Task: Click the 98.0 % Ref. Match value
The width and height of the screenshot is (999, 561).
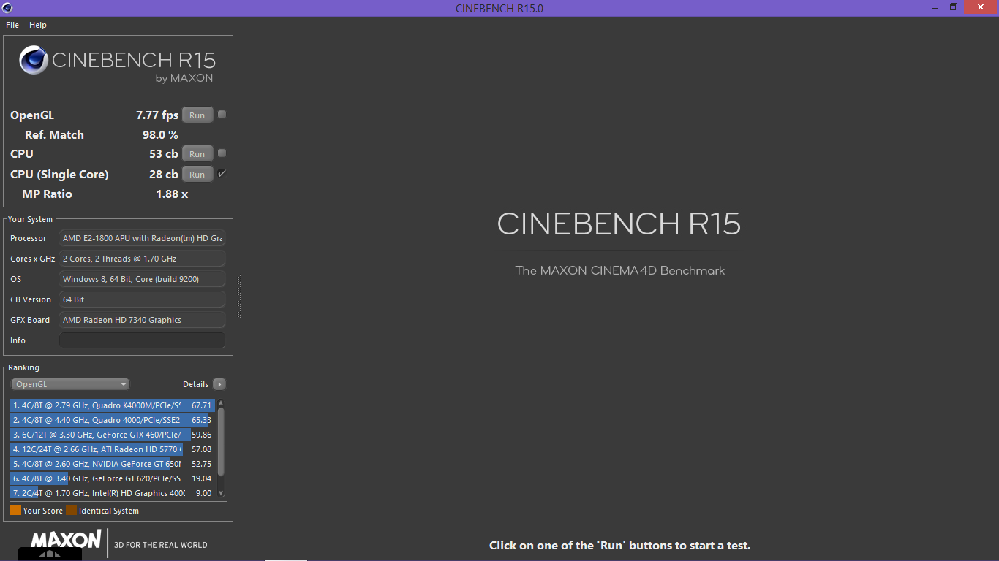Action: point(160,135)
